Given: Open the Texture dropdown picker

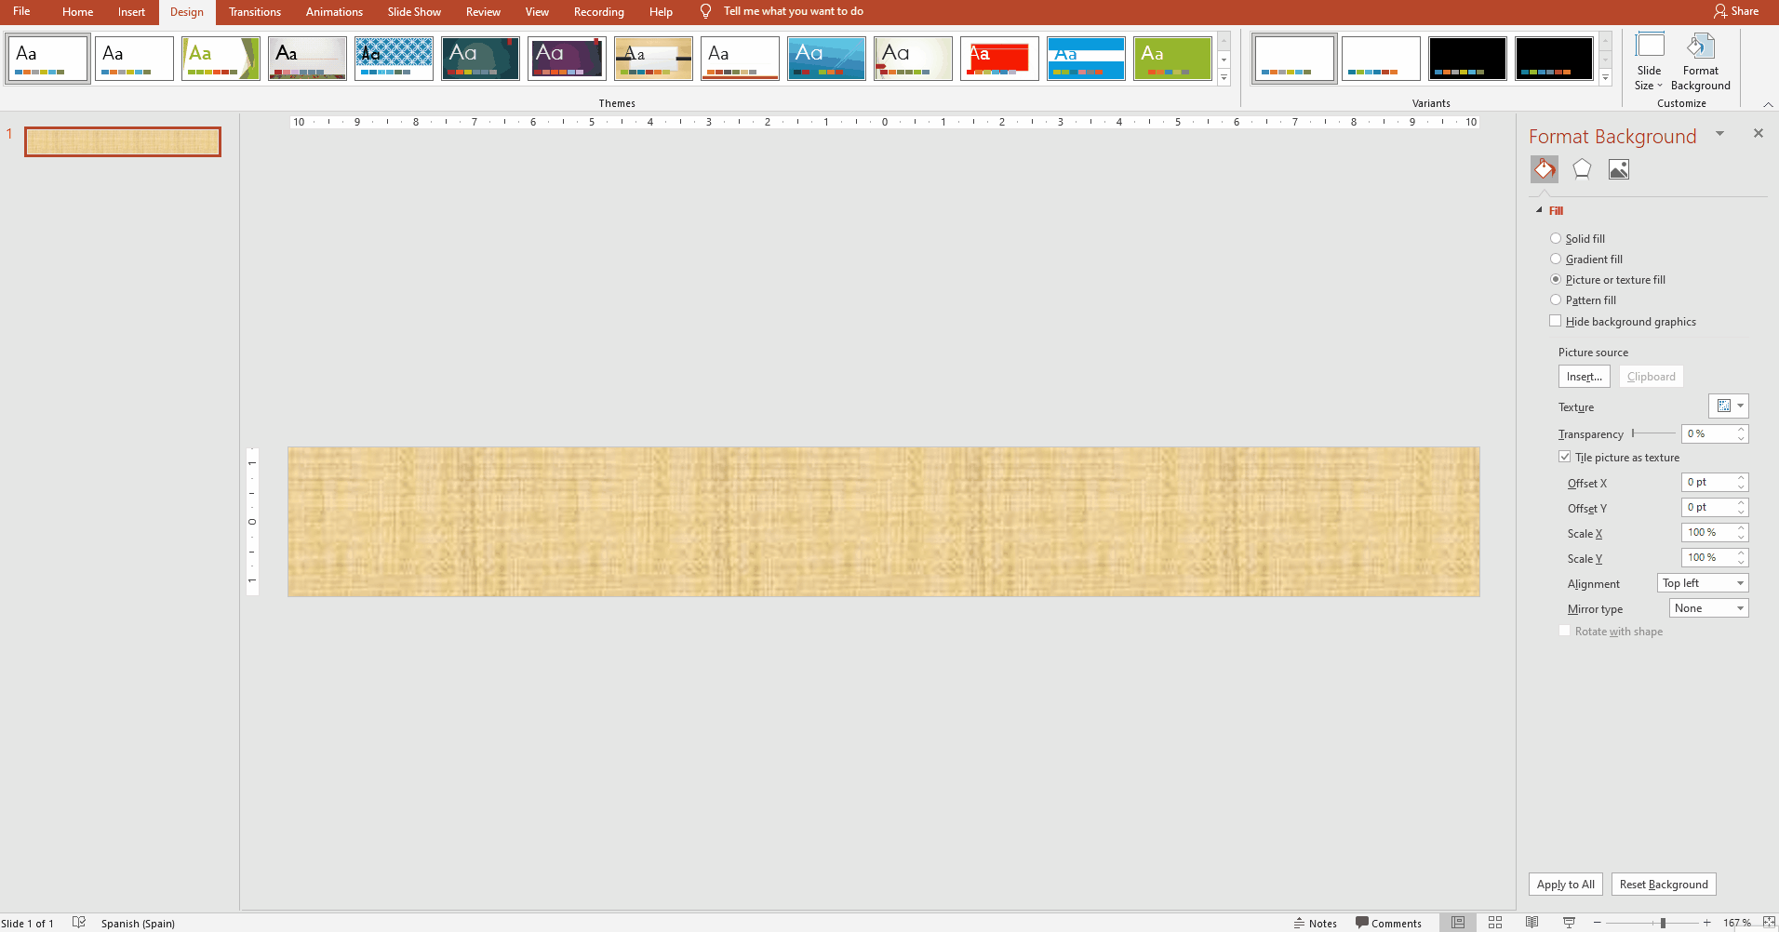Looking at the screenshot, I should (x=1729, y=406).
